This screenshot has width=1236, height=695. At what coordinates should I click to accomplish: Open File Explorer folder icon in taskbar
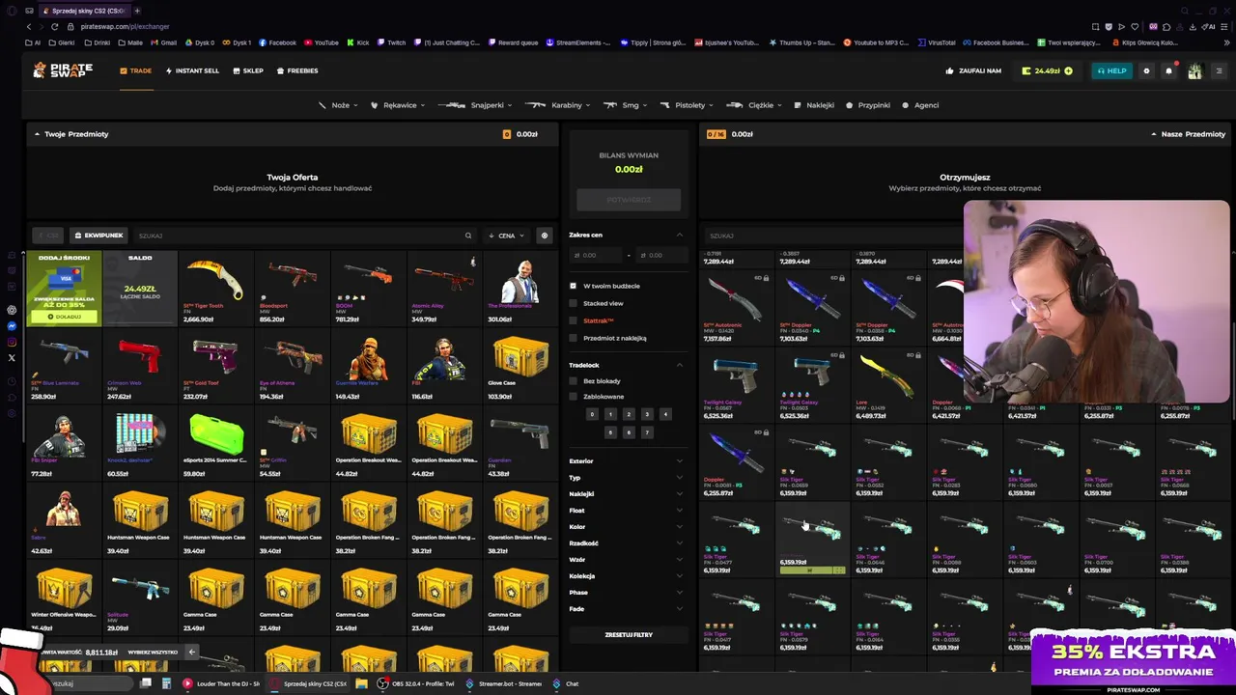coord(361,683)
